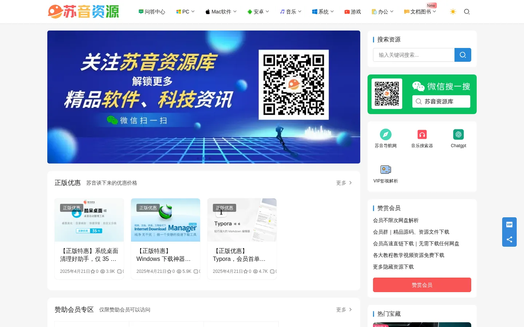
Task: Click the 关注苏音资源库 banner image
Action: tap(204, 97)
